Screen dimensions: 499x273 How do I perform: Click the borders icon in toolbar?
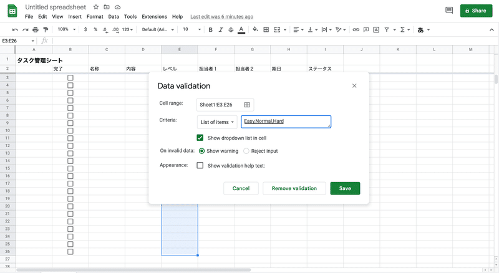[266, 29]
